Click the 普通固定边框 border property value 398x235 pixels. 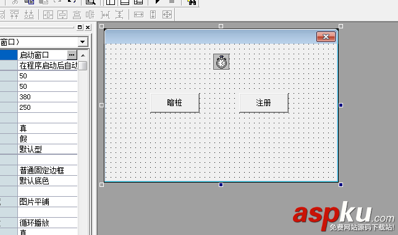48,170
